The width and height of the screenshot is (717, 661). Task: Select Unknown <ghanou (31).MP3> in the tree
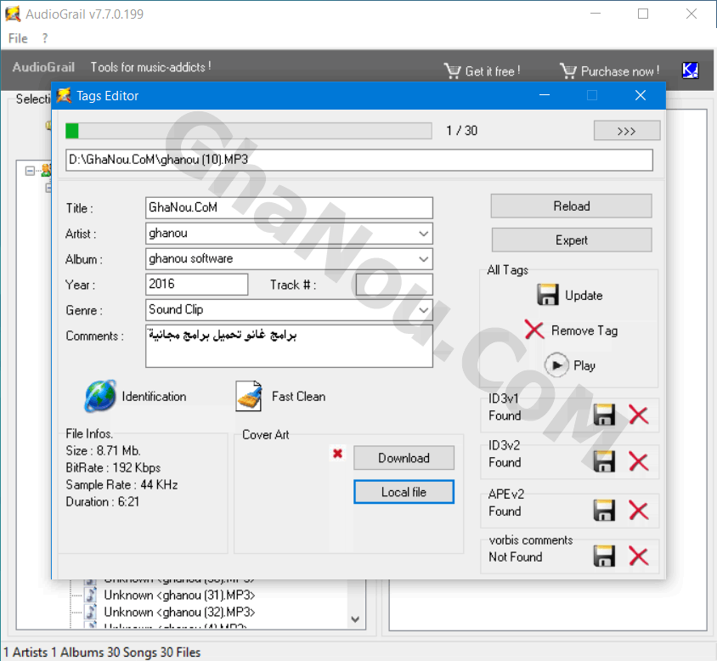[x=179, y=595]
